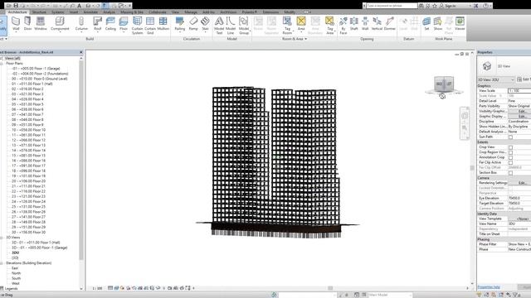Click the Show work plane tool
This screenshot has width=531, height=298.
pos(438,24)
